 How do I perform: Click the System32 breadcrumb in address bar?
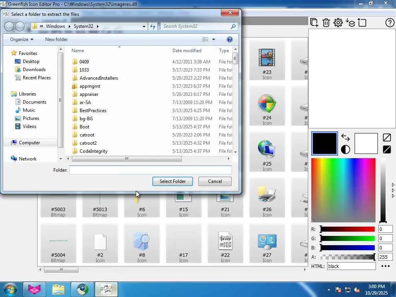(x=84, y=26)
